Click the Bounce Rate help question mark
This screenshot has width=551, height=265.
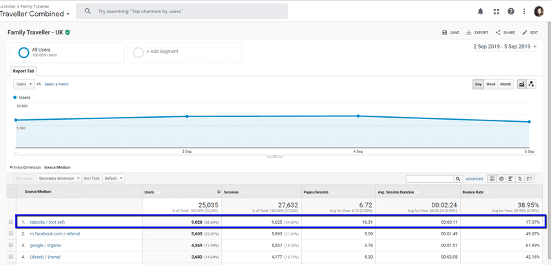click(487, 192)
